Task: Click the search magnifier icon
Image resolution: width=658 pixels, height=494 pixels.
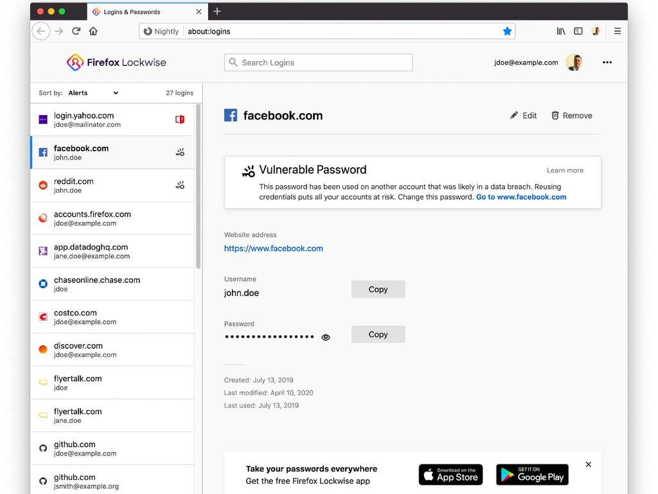Action: click(233, 62)
